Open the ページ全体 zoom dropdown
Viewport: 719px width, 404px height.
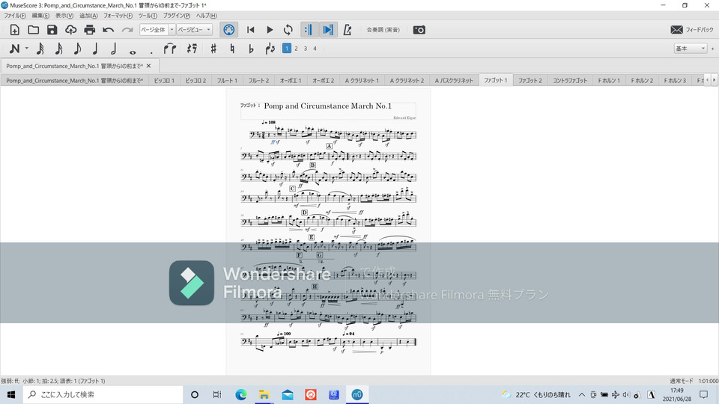pyautogui.click(x=157, y=30)
